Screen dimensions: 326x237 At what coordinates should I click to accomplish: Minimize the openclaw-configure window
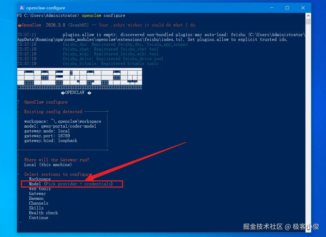pyautogui.click(x=272, y=8)
